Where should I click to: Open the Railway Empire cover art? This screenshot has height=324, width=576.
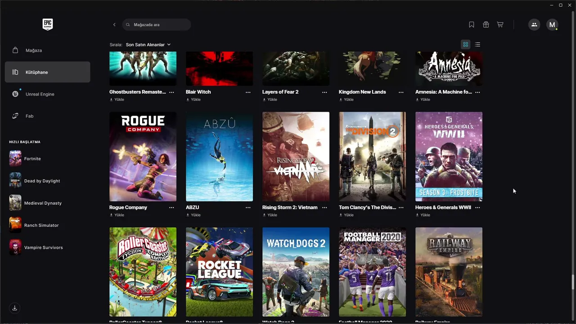(x=449, y=272)
